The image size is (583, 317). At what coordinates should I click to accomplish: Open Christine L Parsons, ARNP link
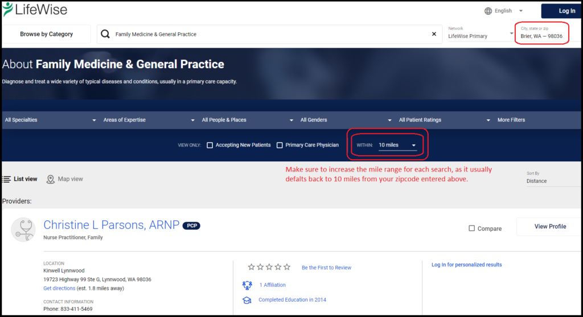point(111,225)
